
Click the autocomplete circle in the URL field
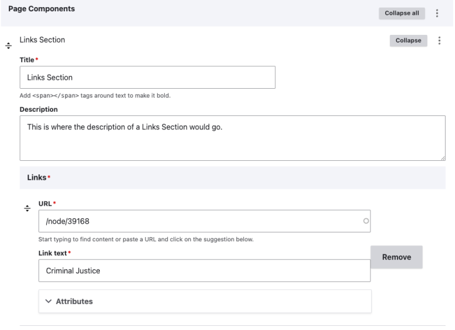366,221
